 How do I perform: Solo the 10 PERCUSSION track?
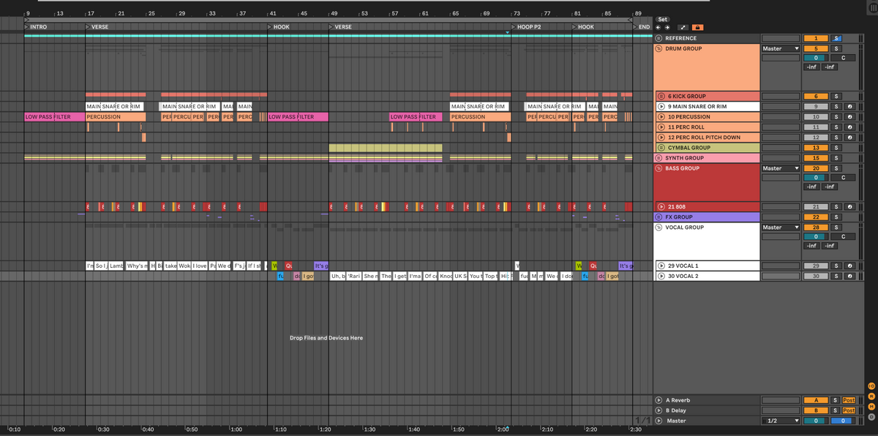(x=837, y=117)
